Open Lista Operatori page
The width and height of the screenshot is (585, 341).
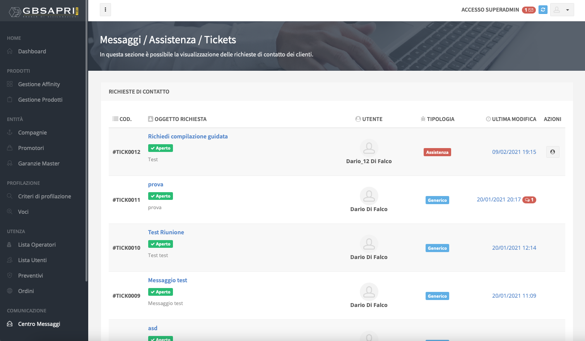click(x=37, y=245)
